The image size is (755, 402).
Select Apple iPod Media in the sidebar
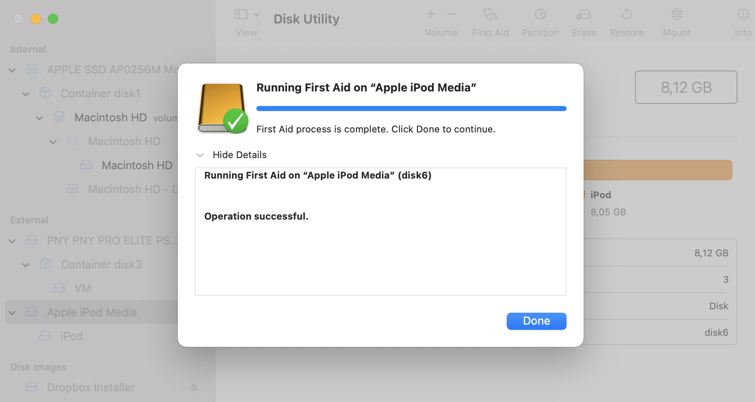(x=92, y=312)
